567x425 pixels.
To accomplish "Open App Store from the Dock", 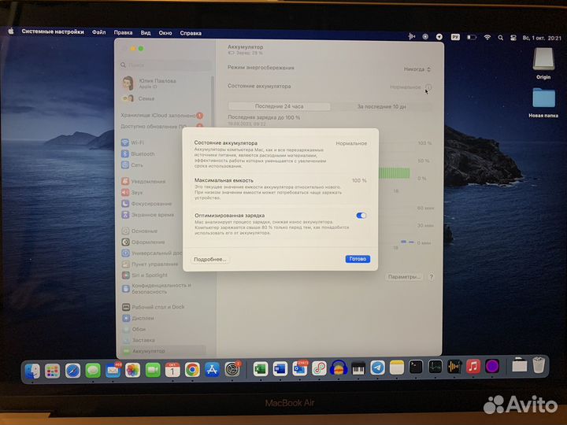I will pyautogui.click(x=213, y=370).
